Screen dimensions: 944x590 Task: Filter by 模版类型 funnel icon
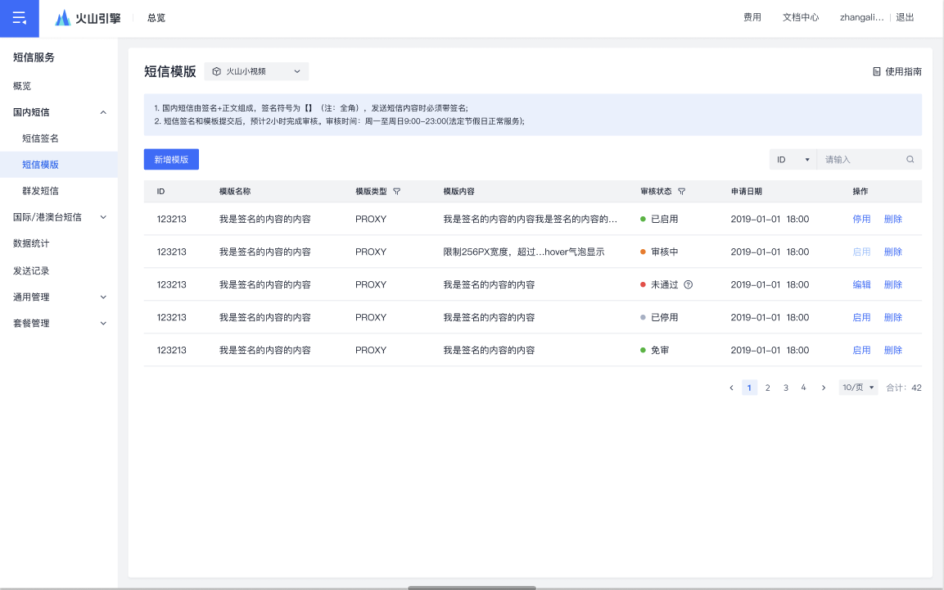397,192
